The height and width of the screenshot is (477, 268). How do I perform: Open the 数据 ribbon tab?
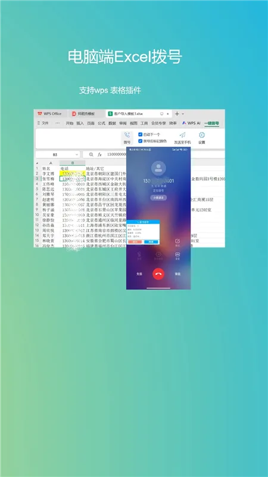(112, 123)
